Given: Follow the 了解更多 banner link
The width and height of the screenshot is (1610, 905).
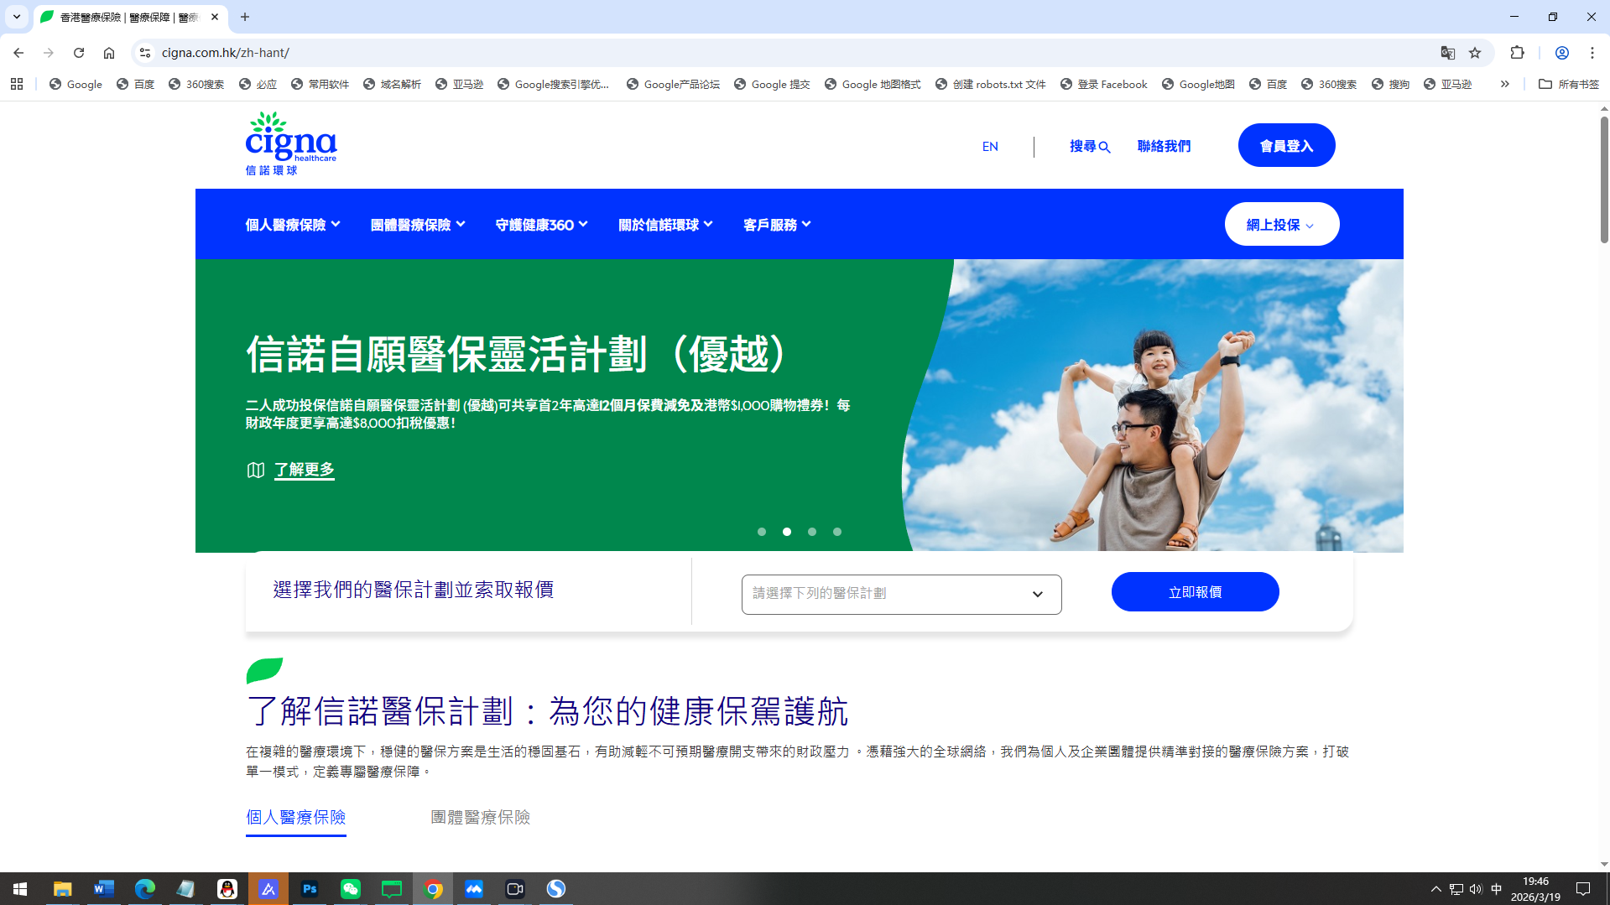Looking at the screenshot, I should 305,470.
